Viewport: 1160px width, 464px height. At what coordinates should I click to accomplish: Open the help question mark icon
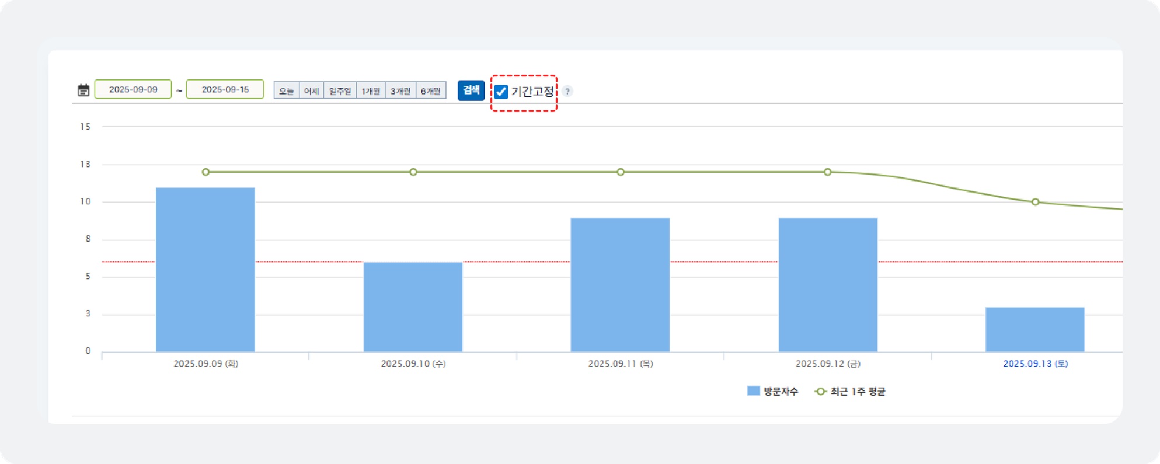(567, 91)
